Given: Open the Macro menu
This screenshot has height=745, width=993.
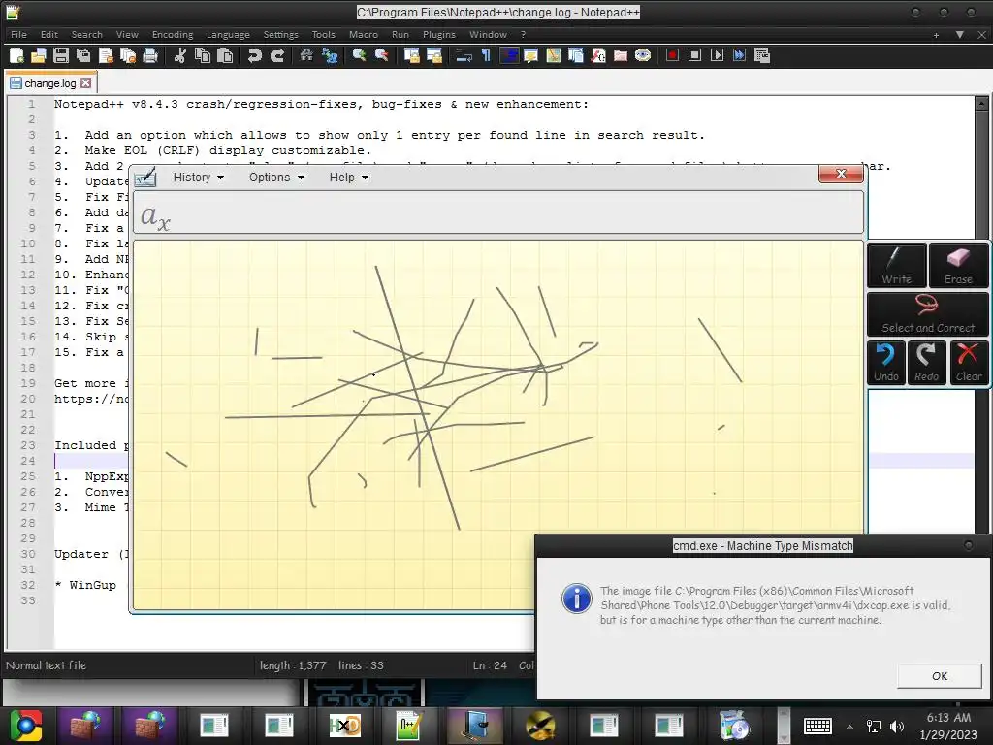Looking at the screenshot, I should coord(364,34).
